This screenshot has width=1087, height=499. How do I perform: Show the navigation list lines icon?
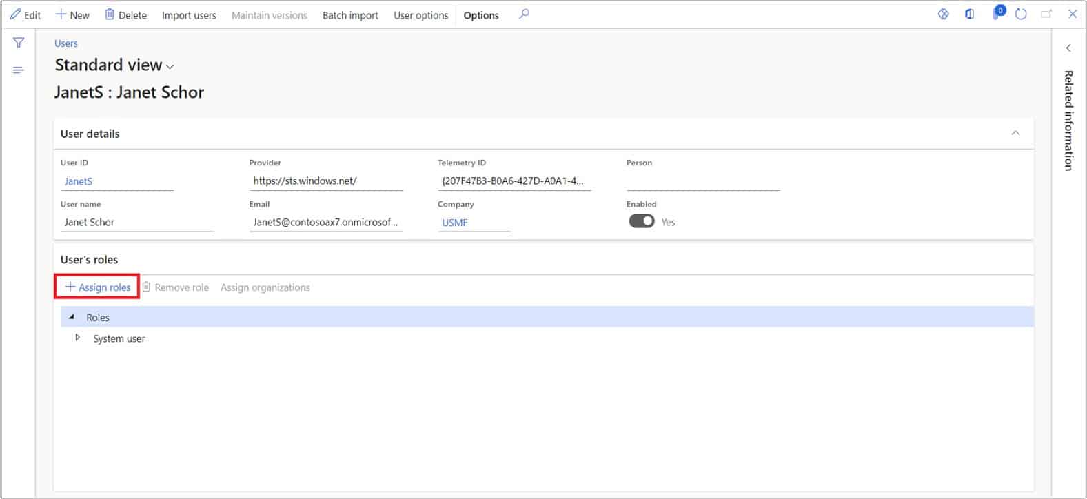pyautogui.click(x=19, y=70)
